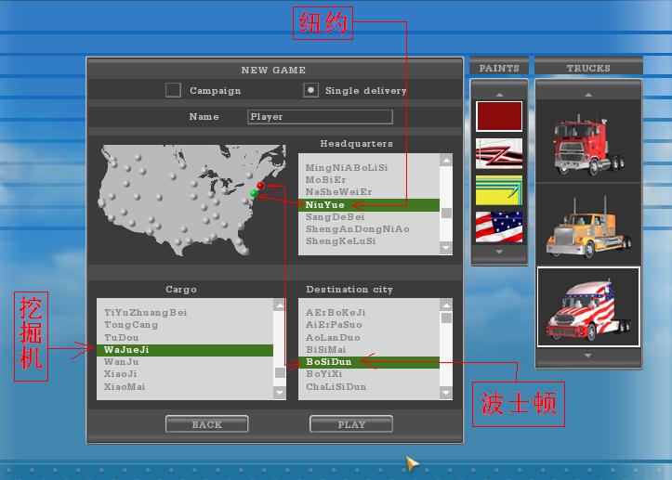Enable the Campaign checkbox
The height and width of the screenshot is (480, 672).
(173, 90)
